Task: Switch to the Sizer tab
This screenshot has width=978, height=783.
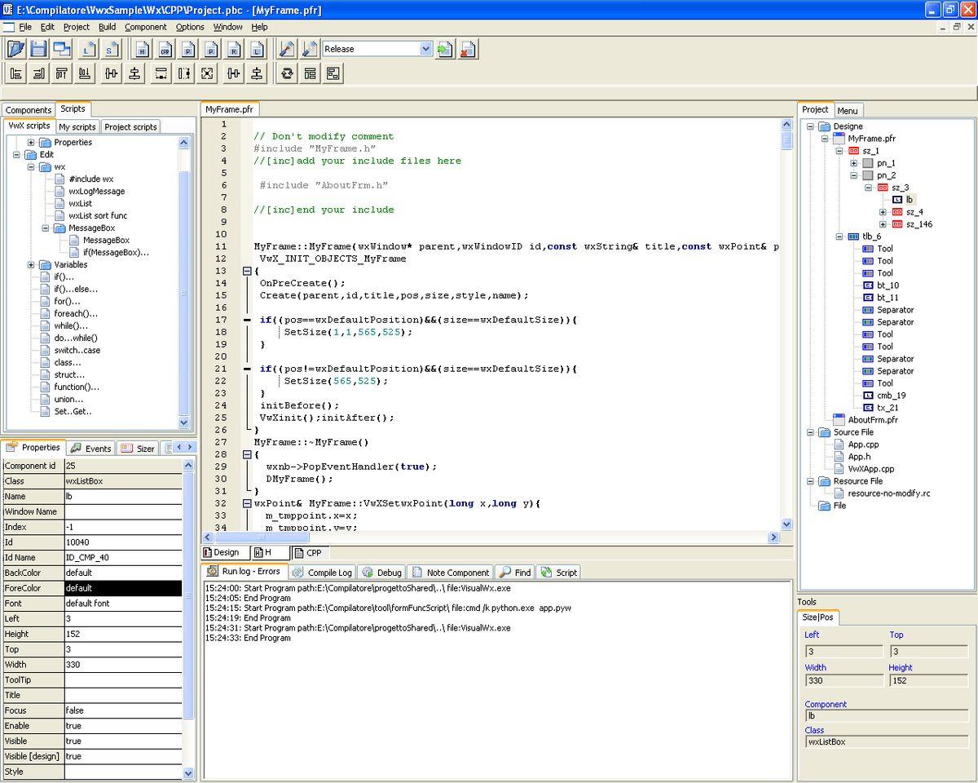Action: click(138, 449)
